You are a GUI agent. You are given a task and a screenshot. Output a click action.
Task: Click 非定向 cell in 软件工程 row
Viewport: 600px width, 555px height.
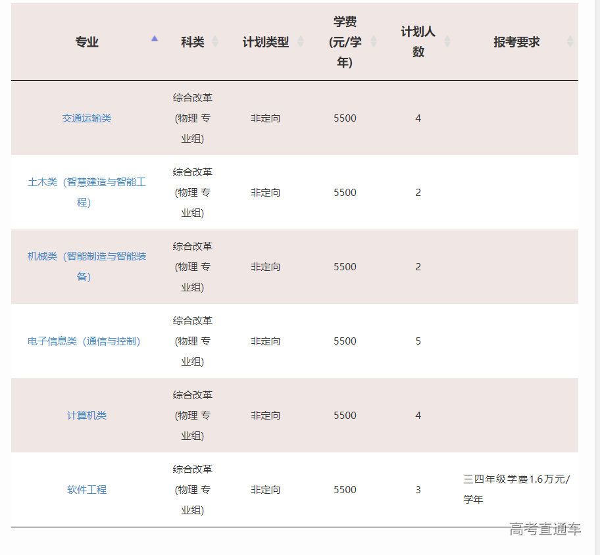pos(266,490)
